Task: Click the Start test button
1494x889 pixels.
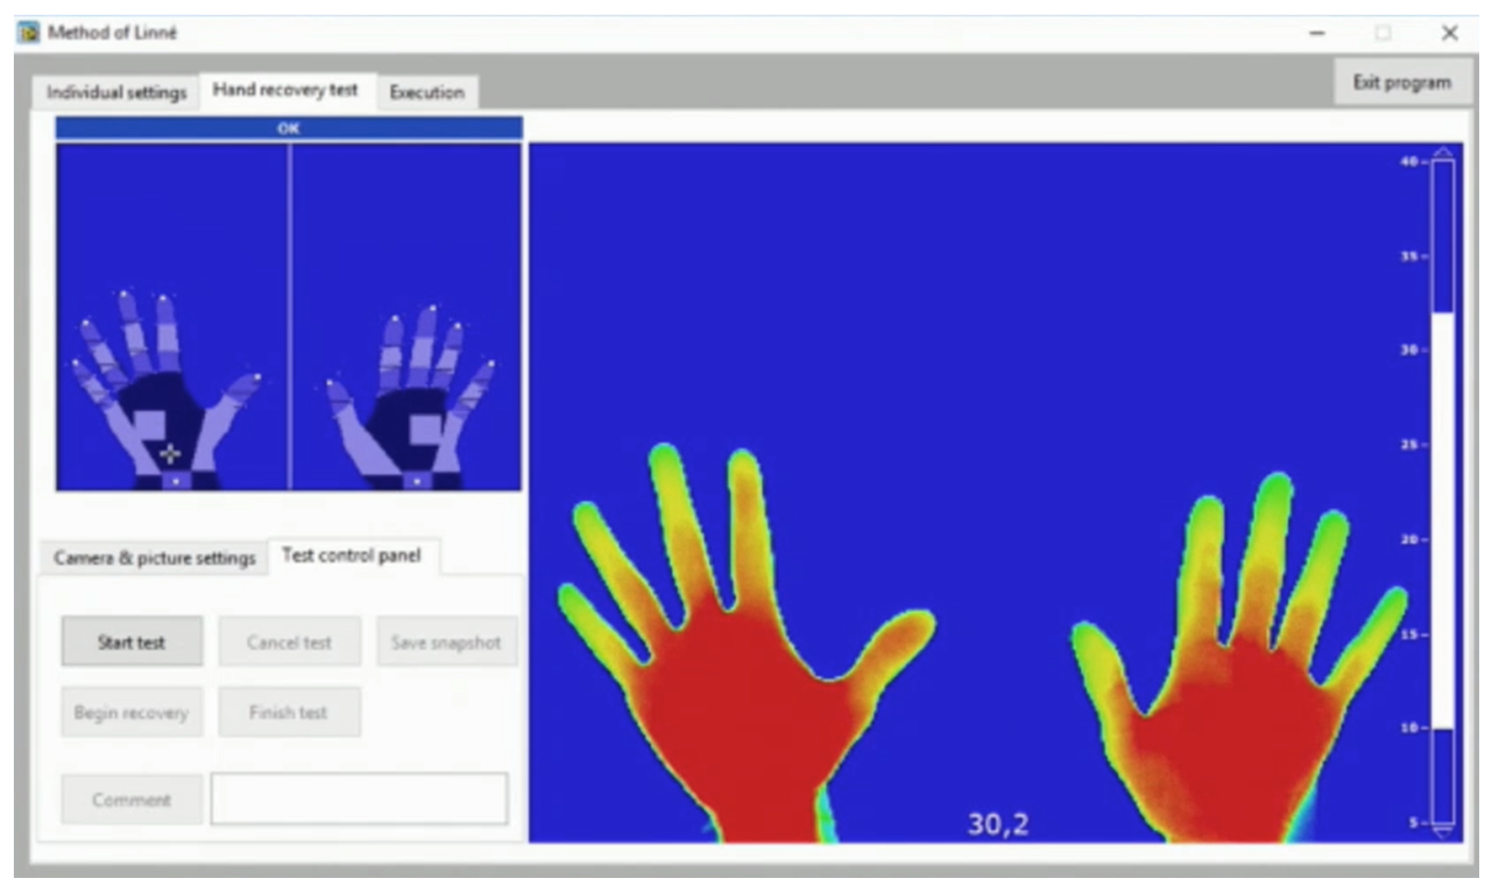Action: click(x=131, y=642)
